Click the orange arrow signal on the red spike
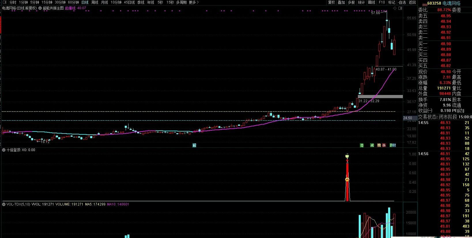The image size is (472, 238). 347,180
